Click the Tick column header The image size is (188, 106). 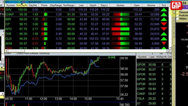pos(164,5)
